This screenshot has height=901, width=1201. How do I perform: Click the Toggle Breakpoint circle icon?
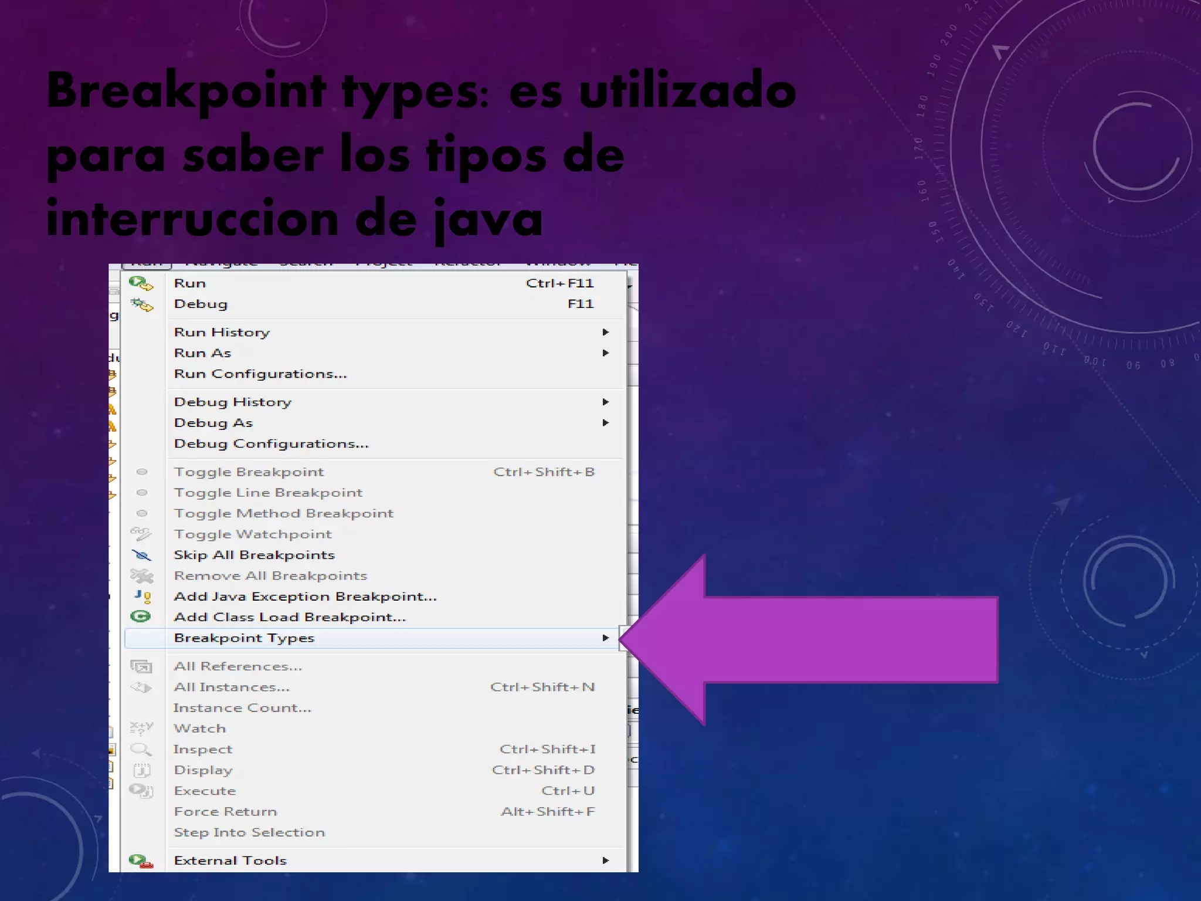(141, 472)
